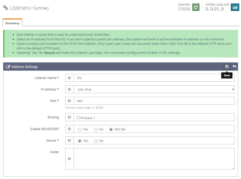Click help icon next to Secure
The width and height of the screenshot is (241, 179).
click(69, 141)
